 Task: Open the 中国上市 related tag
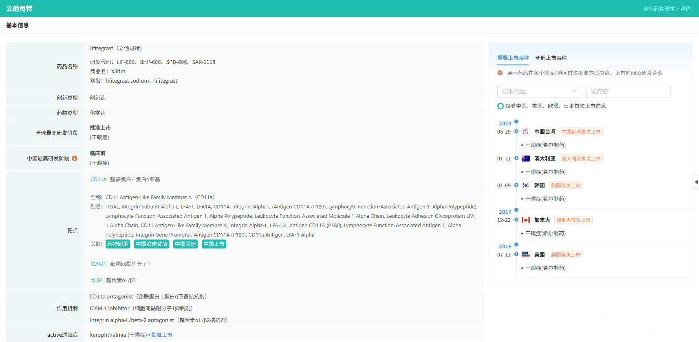tap(214, 244)
